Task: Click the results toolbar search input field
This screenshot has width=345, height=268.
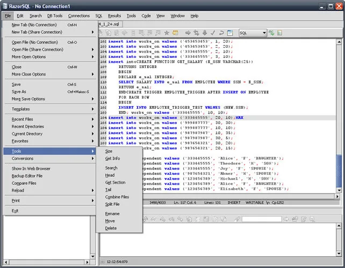Action: pos(262,219)
